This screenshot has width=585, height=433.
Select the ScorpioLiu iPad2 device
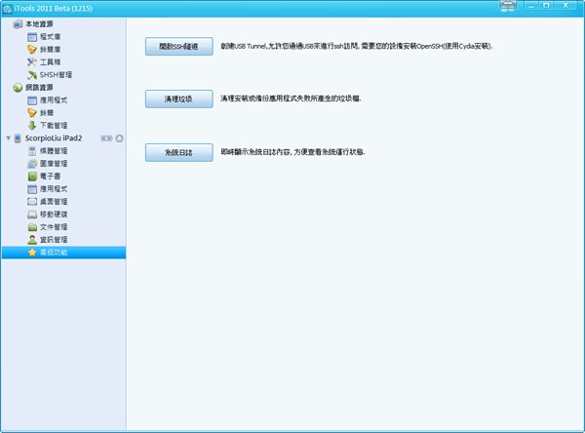pyautogui.click(x=54, y=138)
